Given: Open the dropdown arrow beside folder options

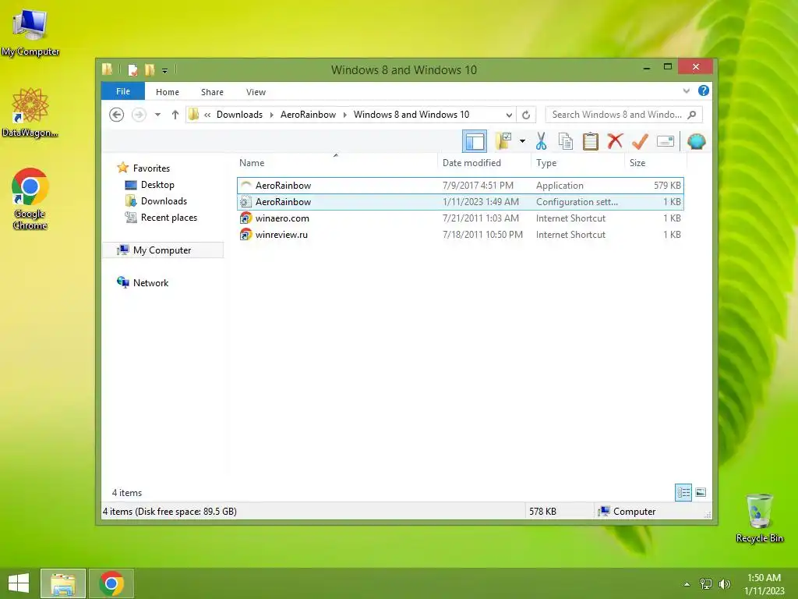Looking at the screenshot, I should 522,141.
